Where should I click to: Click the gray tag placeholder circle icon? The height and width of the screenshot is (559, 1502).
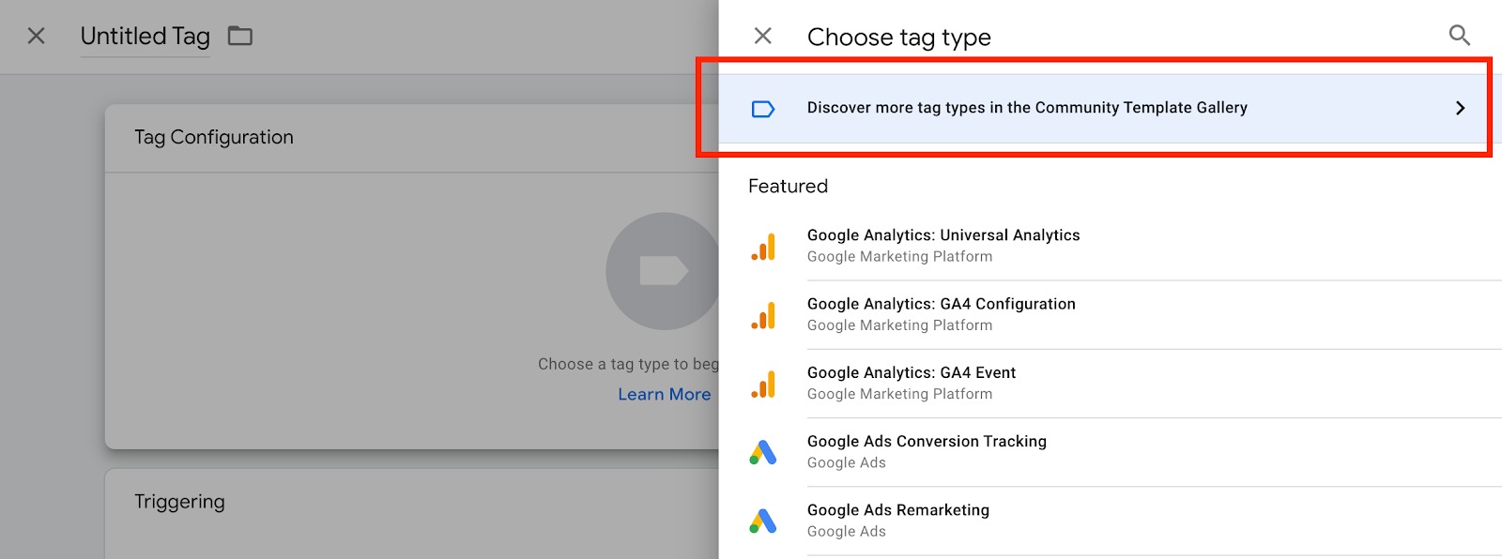(663, 271)
